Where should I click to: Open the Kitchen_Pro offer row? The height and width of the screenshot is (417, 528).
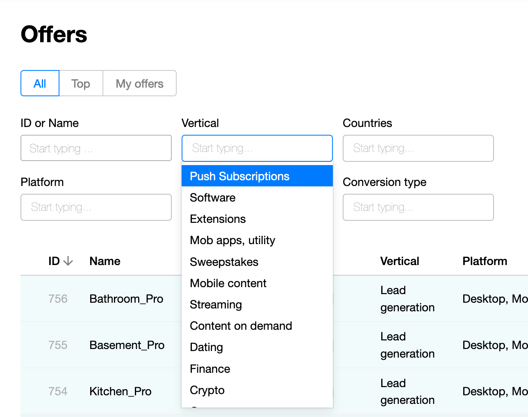pyautogui.click(x=121, y=391)
